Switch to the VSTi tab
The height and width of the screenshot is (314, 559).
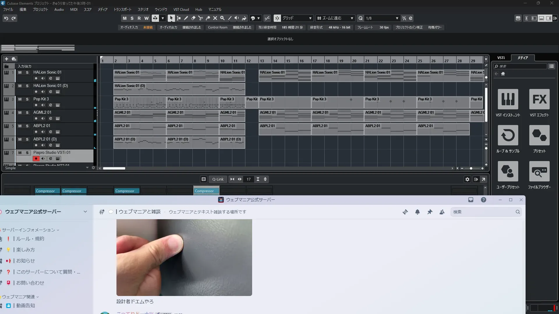point(501,58)
